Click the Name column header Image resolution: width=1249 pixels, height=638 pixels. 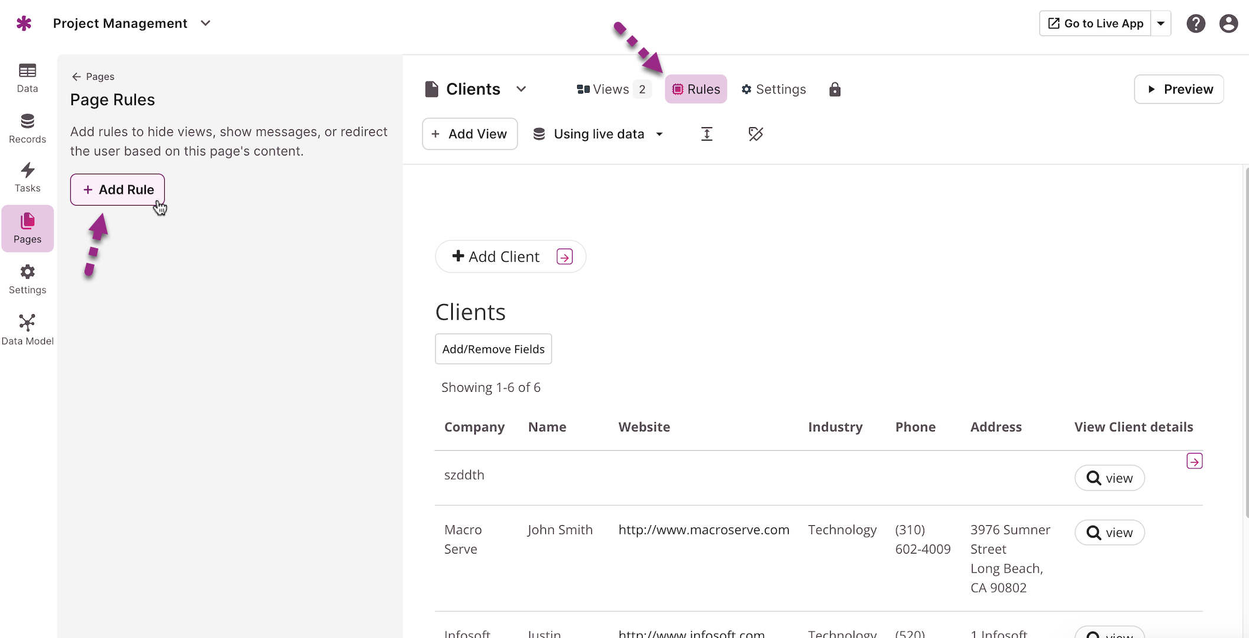547,427
